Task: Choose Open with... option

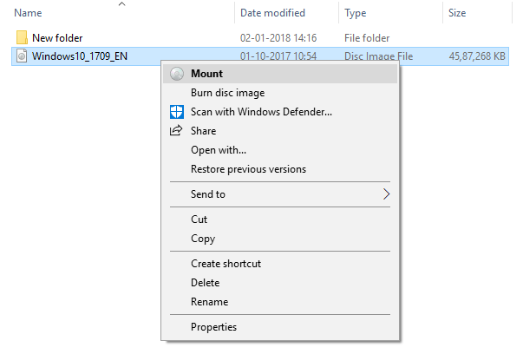Action: pos(280,150)
